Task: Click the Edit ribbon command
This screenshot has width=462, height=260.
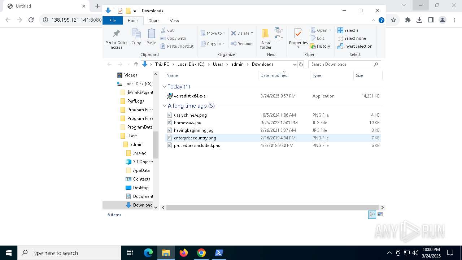Action: tap(317, 38)
